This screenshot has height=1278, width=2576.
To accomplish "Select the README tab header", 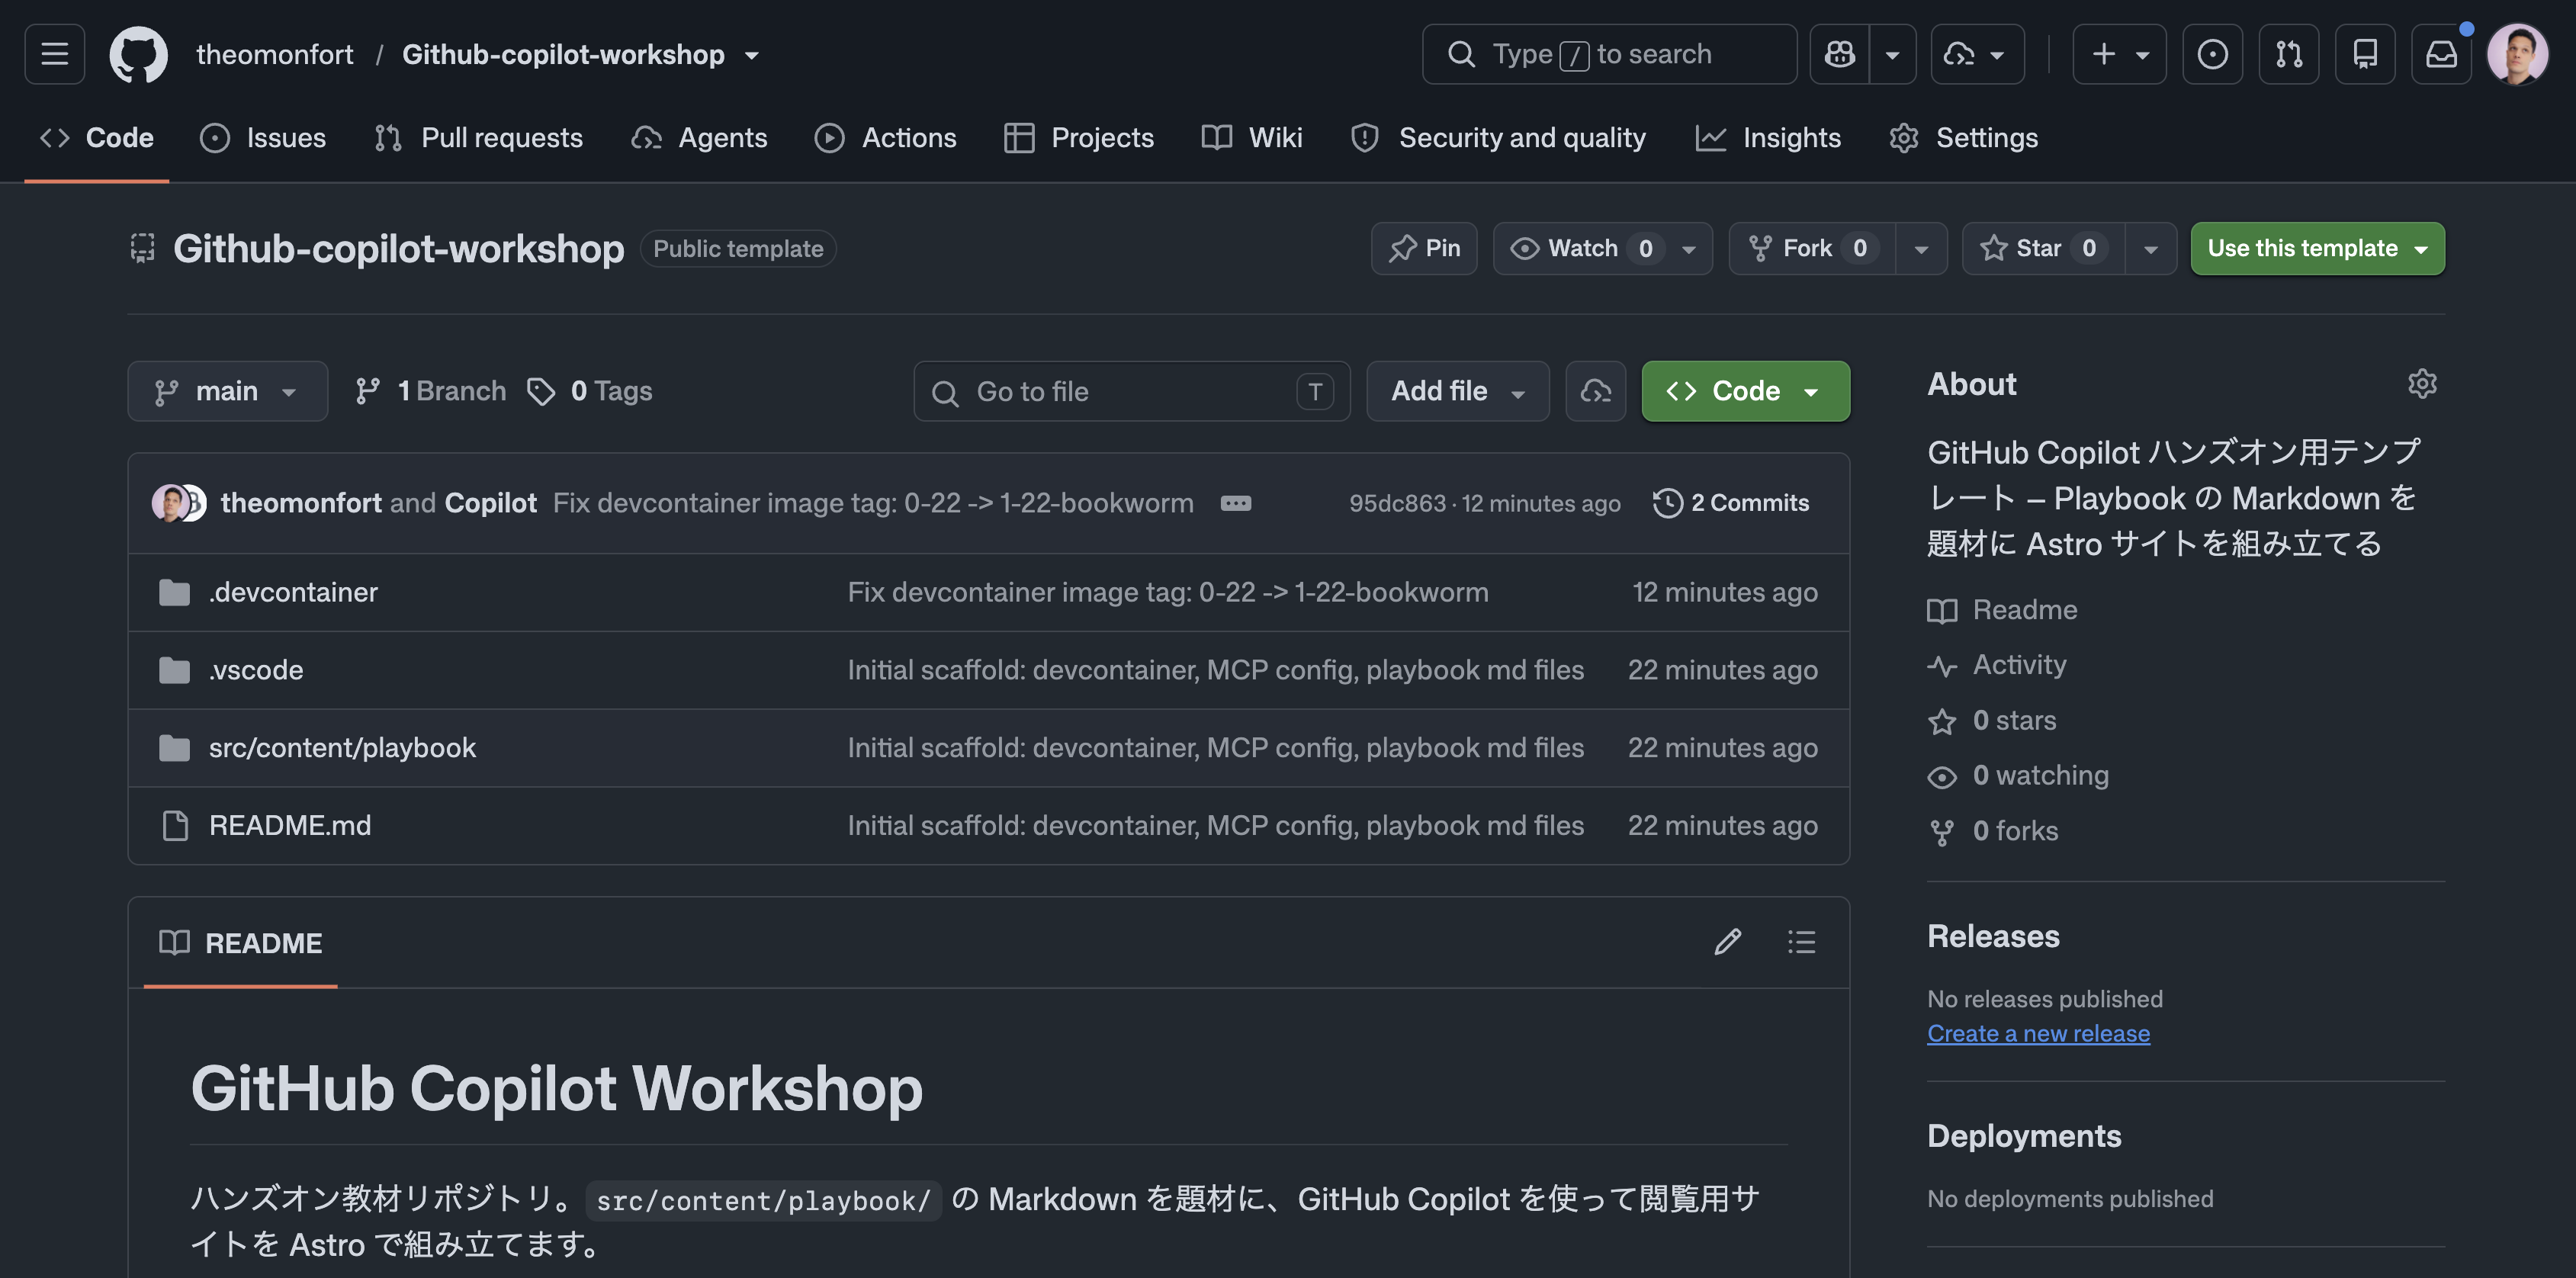I will tap(240, 943).
